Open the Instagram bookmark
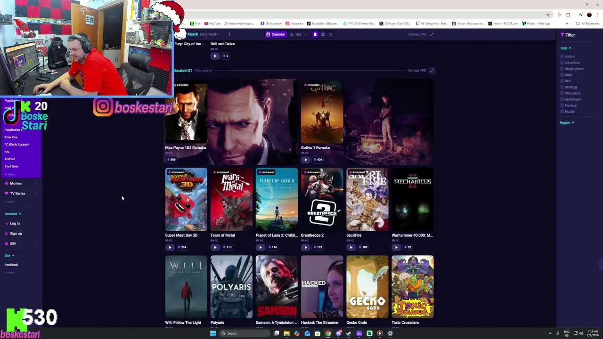This screenshot has height=339, width=603. click(294, 24)
